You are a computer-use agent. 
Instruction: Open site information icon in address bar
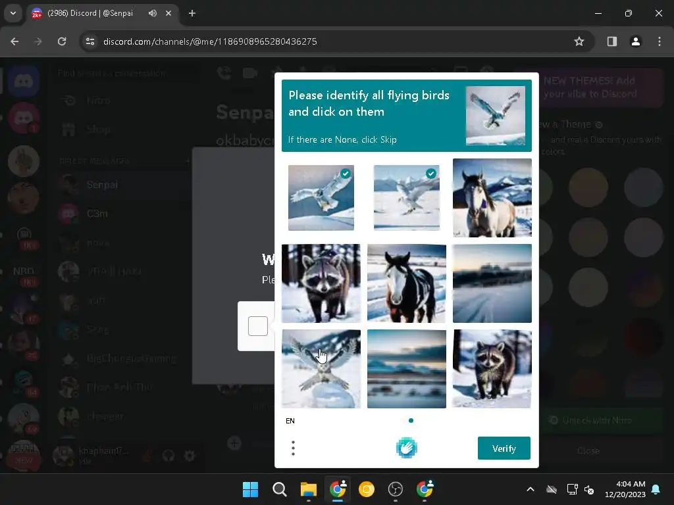pyautogui.click(x=90, y=41)
